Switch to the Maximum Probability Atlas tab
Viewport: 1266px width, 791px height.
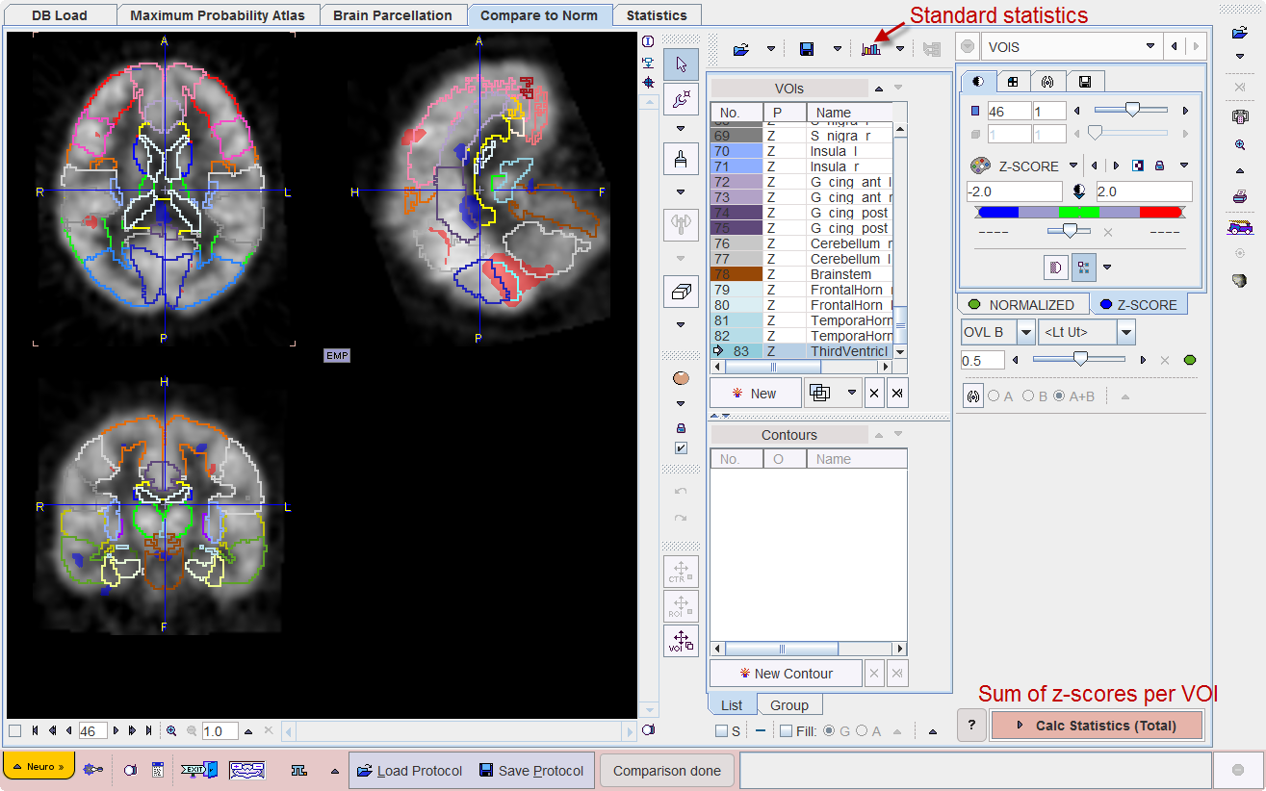pyautogui.click(x=218, y=15)
